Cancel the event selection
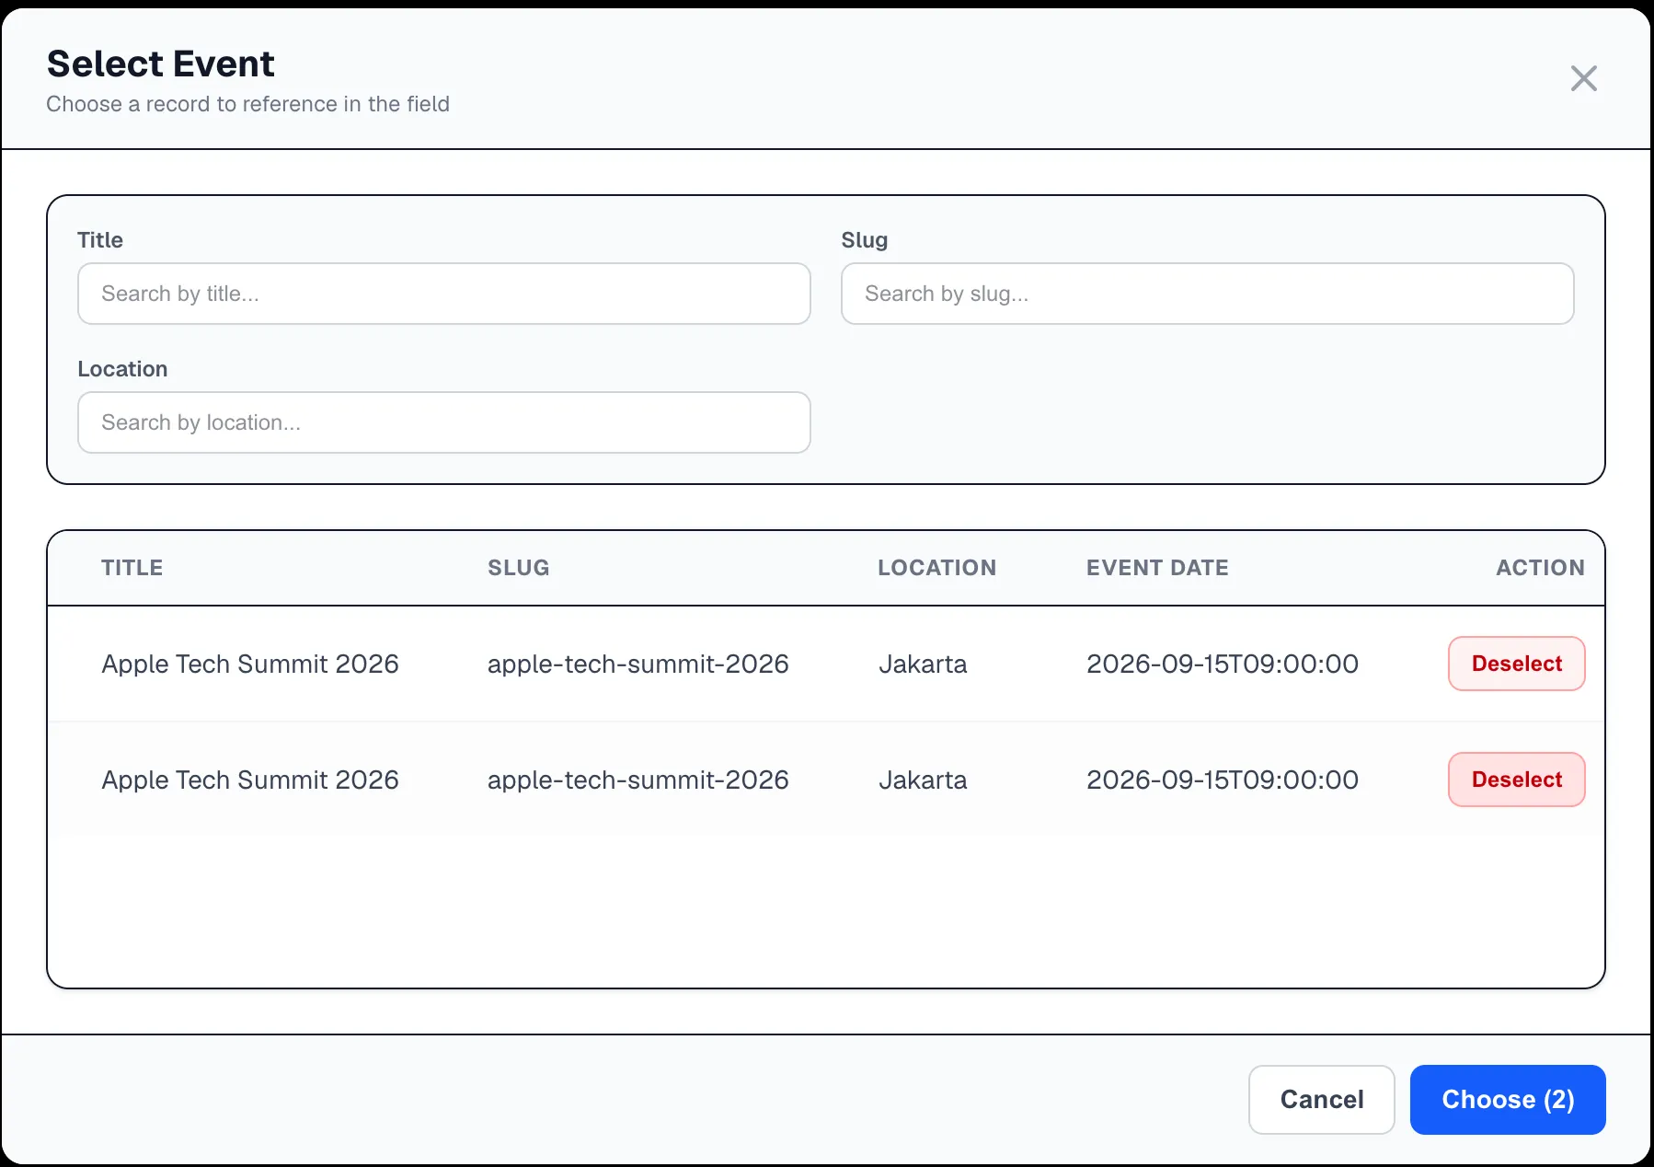 pos(1321,1100)
